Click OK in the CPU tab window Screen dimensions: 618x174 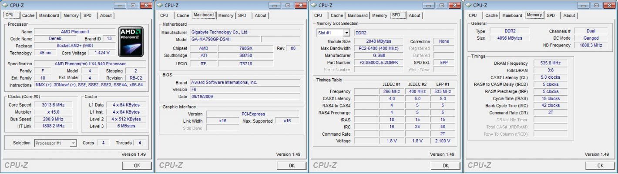tap(137, 165)
